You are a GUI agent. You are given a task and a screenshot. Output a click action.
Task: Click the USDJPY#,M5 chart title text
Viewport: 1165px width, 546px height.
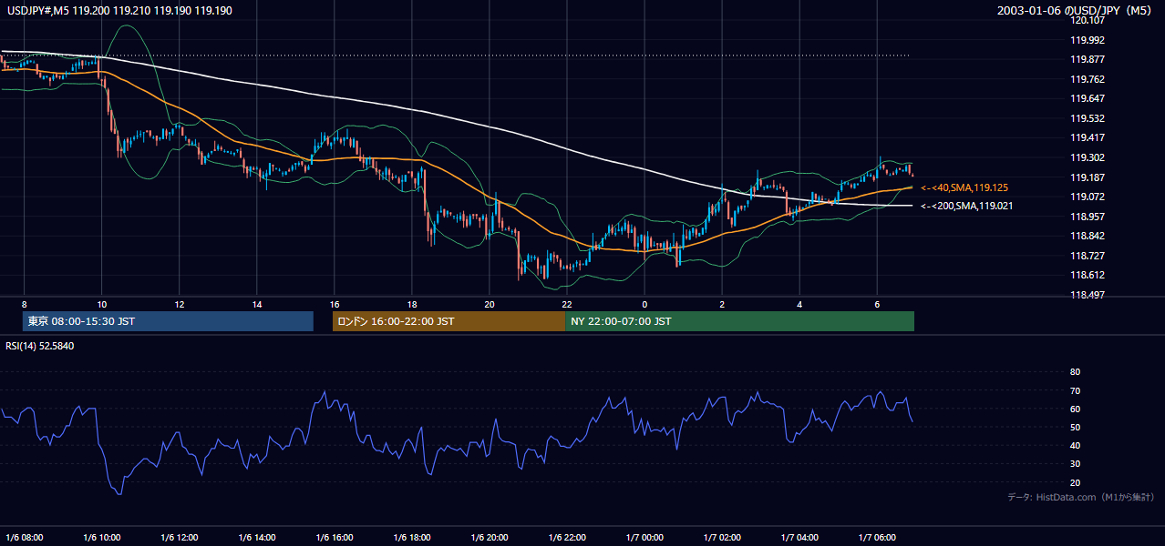click(x=118, y=11)
